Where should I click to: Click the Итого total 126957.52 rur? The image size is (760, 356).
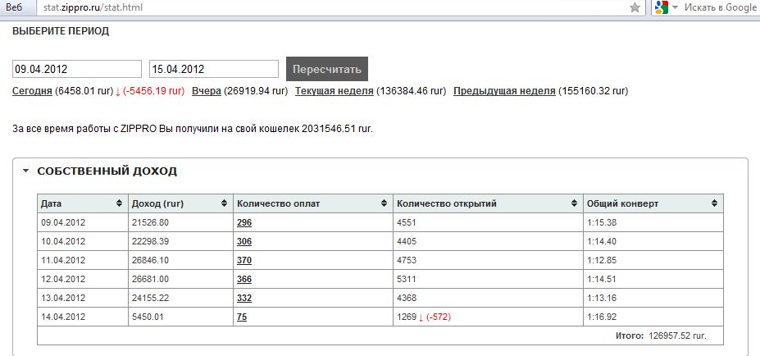click(x=661, y=335)
